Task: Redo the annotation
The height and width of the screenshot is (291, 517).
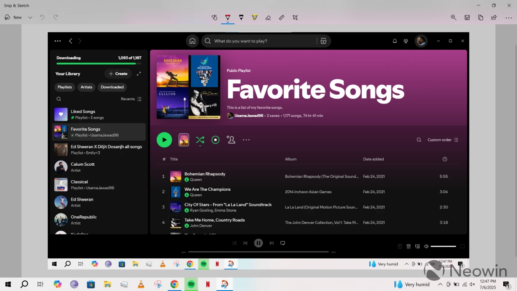Action: (x=56, y=17)
